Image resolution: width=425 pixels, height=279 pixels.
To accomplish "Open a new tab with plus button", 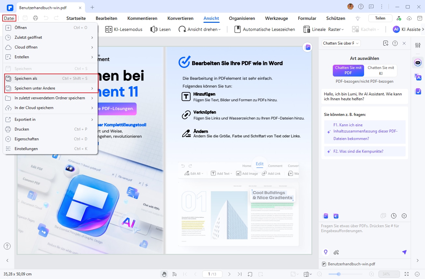I will coord(92,7).
